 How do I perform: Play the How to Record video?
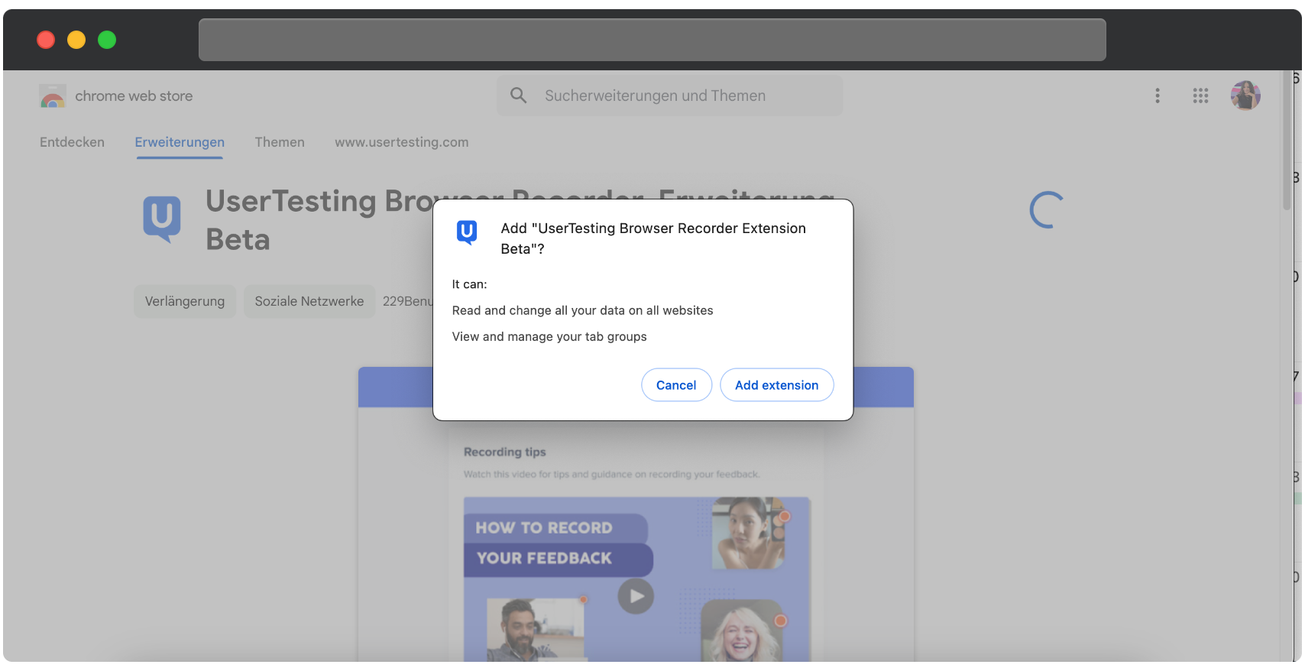click(x=636, y=596)
